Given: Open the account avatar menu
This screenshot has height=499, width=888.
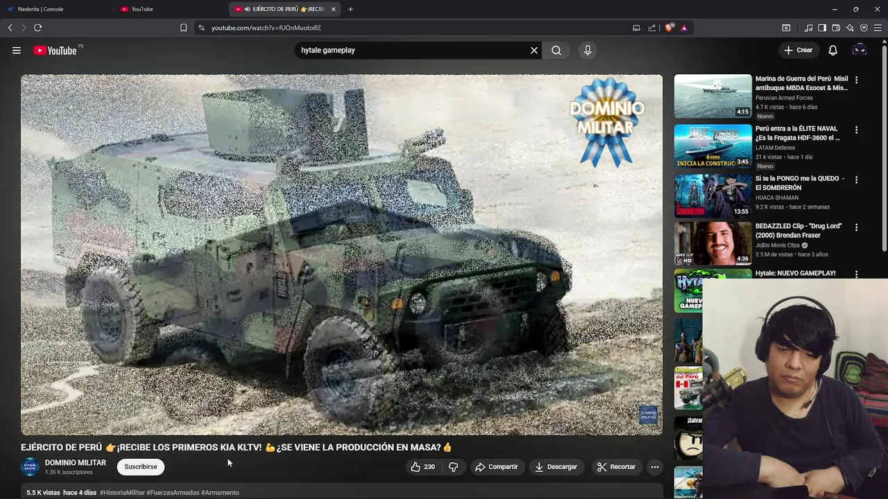Looking at the screenshot, I should coord(860,50).
